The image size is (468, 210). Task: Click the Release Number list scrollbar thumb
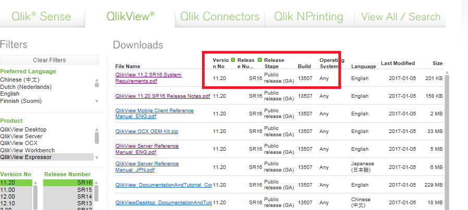click(96, 193)
